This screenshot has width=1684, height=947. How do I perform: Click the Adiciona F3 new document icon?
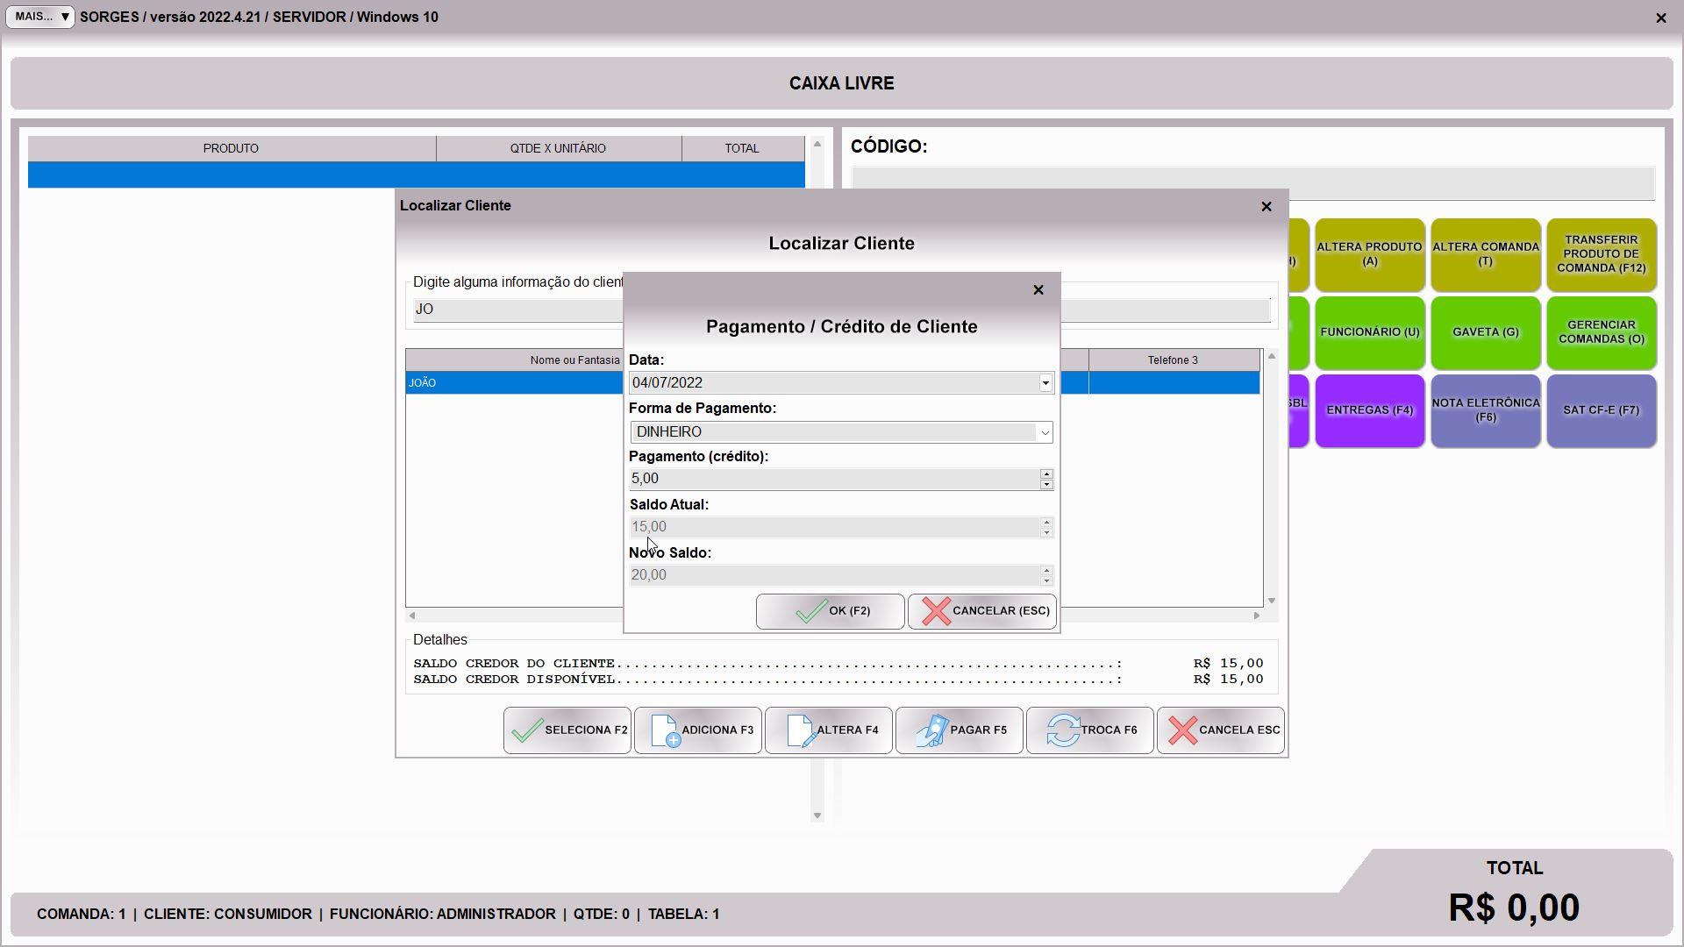(666, 730)
